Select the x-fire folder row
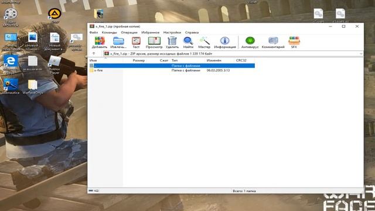This screenshot has width=375, height=211. [x=172, y=70]
